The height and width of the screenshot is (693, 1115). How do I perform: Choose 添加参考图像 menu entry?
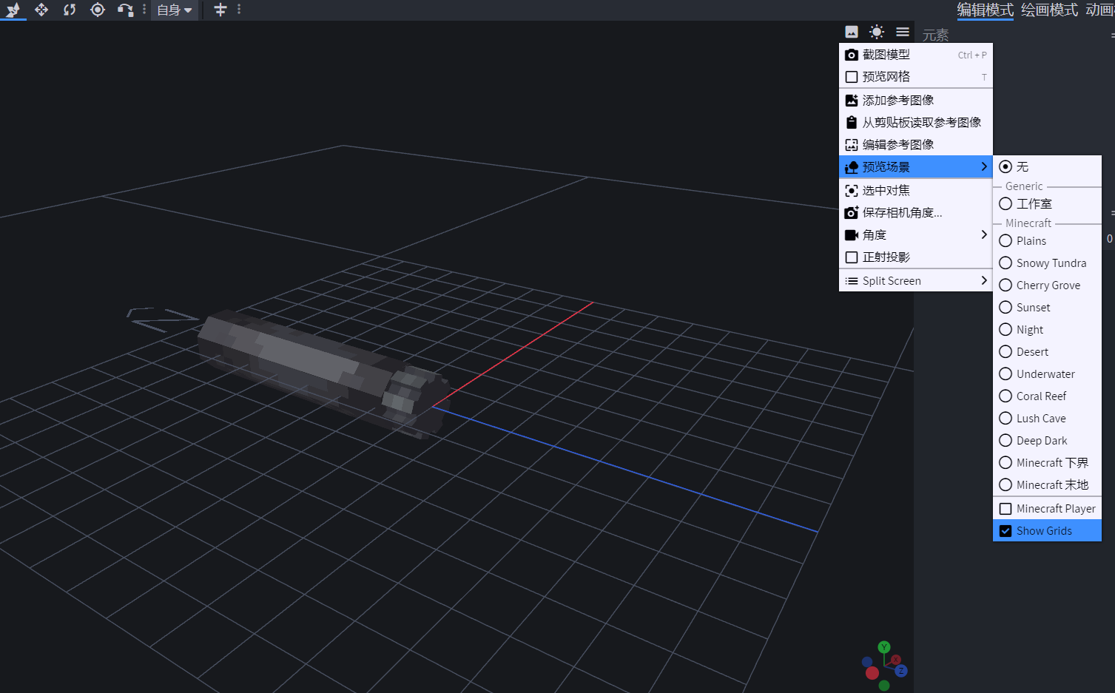915,101
